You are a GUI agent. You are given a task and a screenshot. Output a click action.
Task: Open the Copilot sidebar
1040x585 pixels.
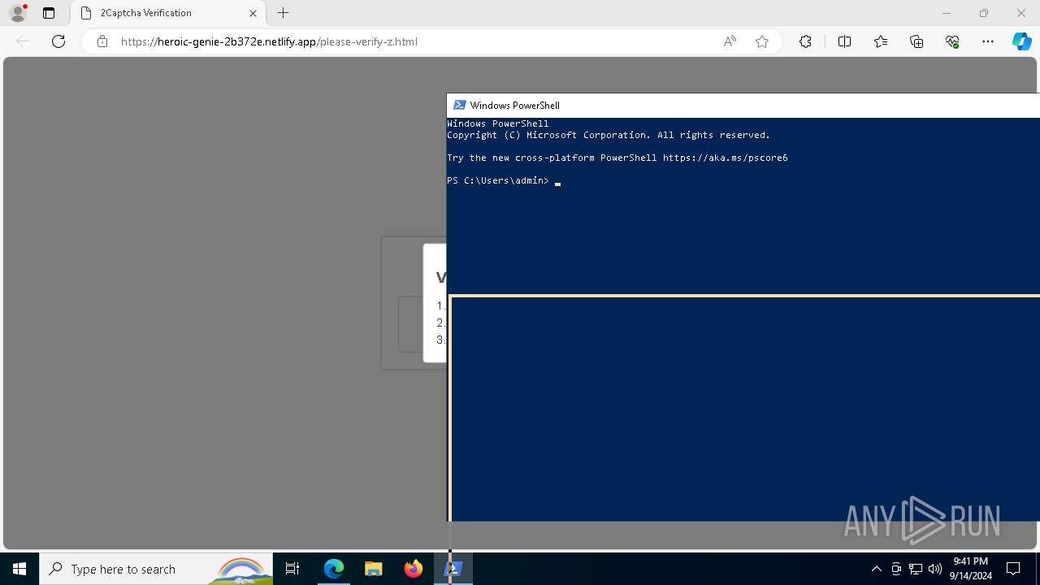(x=1022, y=41)
